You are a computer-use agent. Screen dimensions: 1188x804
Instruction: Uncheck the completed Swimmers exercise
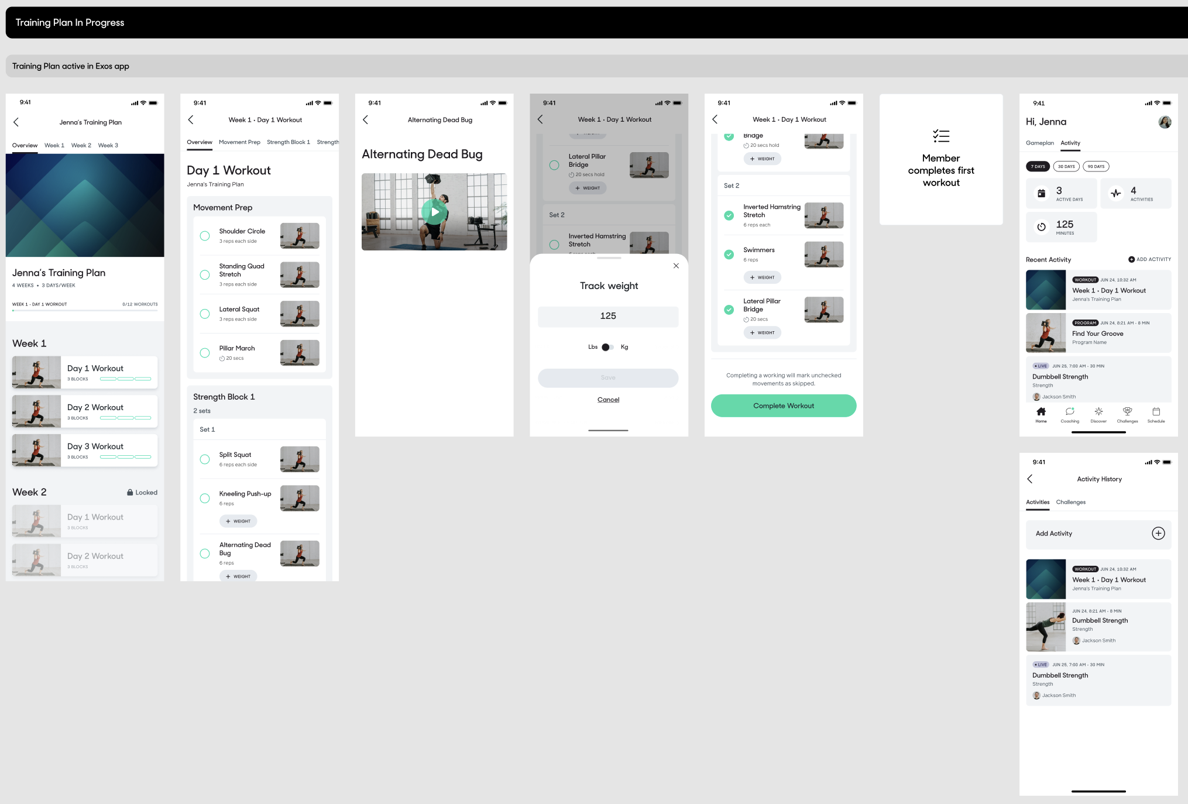(729, 255)
